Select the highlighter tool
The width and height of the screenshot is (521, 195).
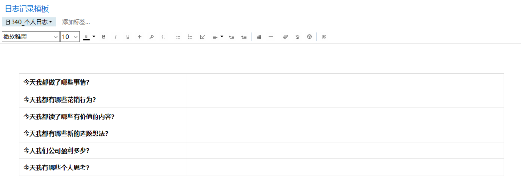coord(151,37)
